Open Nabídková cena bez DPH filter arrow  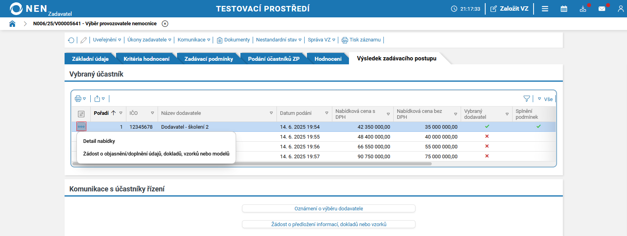tap(455, 114)
